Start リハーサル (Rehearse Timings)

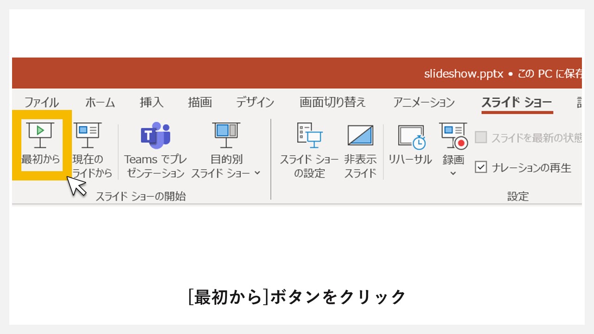coord(410,144)
